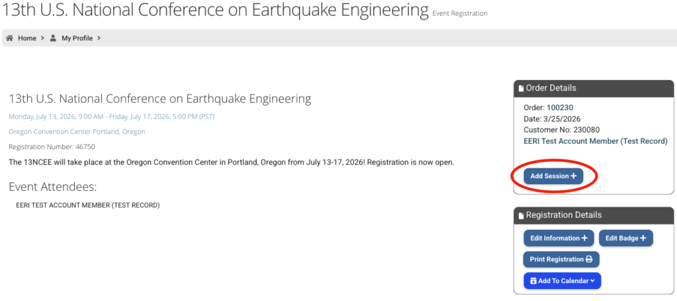Click the document icon in Order Details header
The image size is (677, 301).
pyautogui.click(x=521, y=88)
